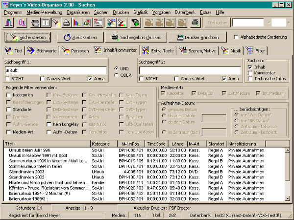Click the bar chart statistics toolbar icon
This screenshot has width=294, height=220.
click(x=76, y=22)
